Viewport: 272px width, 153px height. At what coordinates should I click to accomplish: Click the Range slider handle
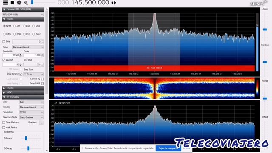(x=265, y=99)
